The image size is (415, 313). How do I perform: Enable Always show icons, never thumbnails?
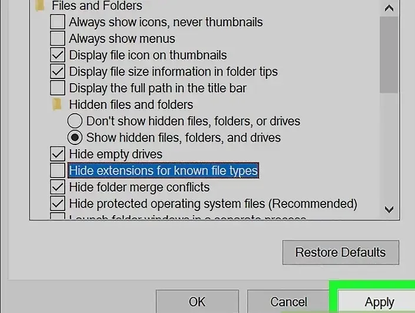(x=58, y=22)
